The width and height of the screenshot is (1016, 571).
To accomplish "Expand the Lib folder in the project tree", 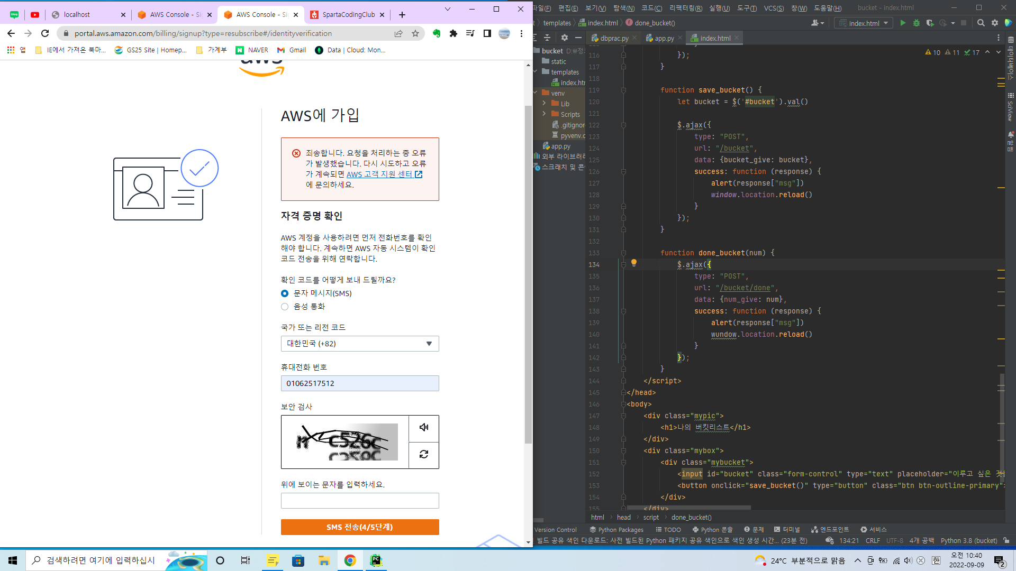I will point(544,104).
